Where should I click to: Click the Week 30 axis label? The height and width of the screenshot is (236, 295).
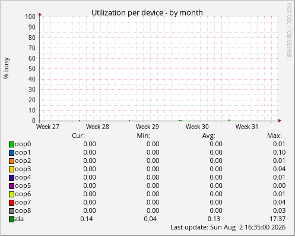(x=197, y=127)
